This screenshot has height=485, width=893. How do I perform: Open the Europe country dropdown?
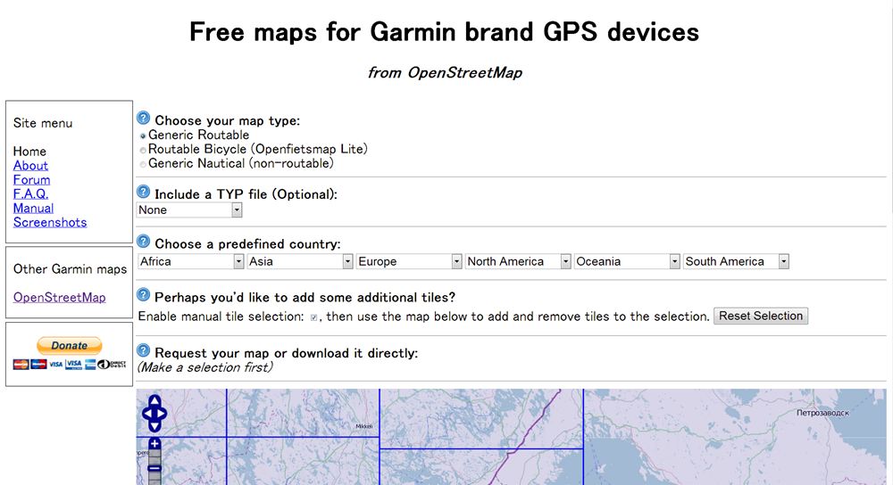pyautogui.click(x=409, y=261)
